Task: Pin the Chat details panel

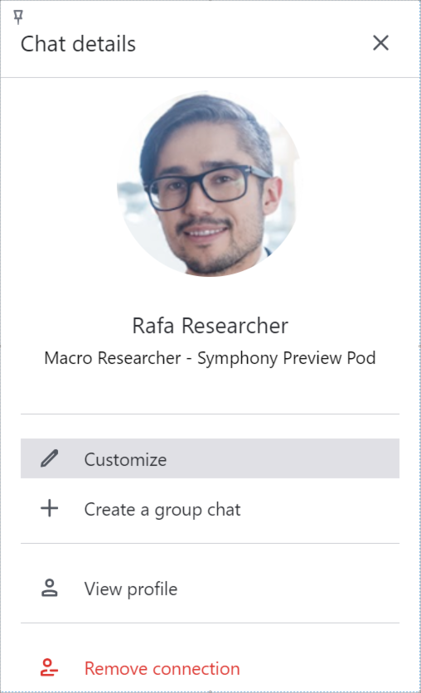Action: coord(18,17)
